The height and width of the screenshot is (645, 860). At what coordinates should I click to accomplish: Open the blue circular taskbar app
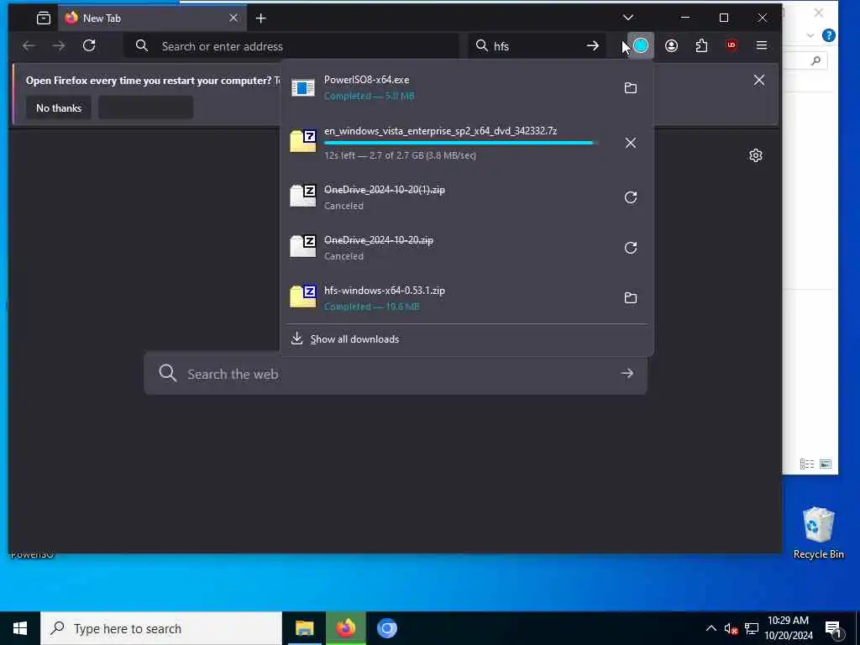tap(386, 628)
